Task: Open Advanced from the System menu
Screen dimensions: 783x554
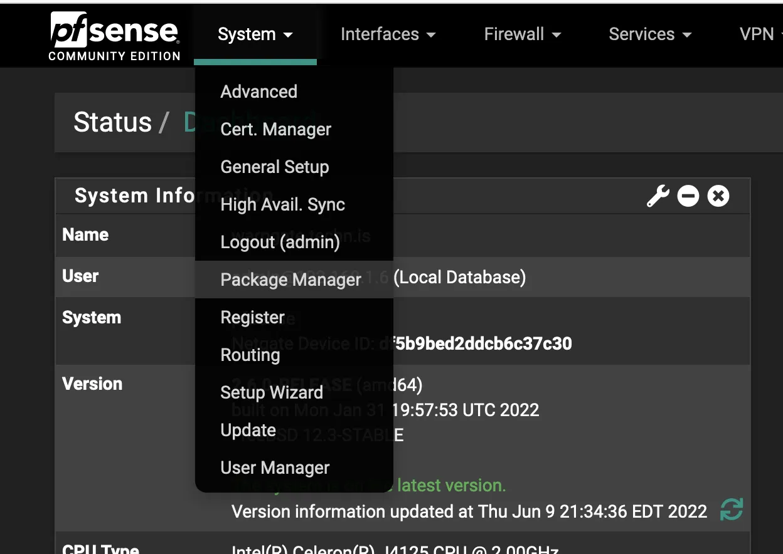Action: point(258,91)
